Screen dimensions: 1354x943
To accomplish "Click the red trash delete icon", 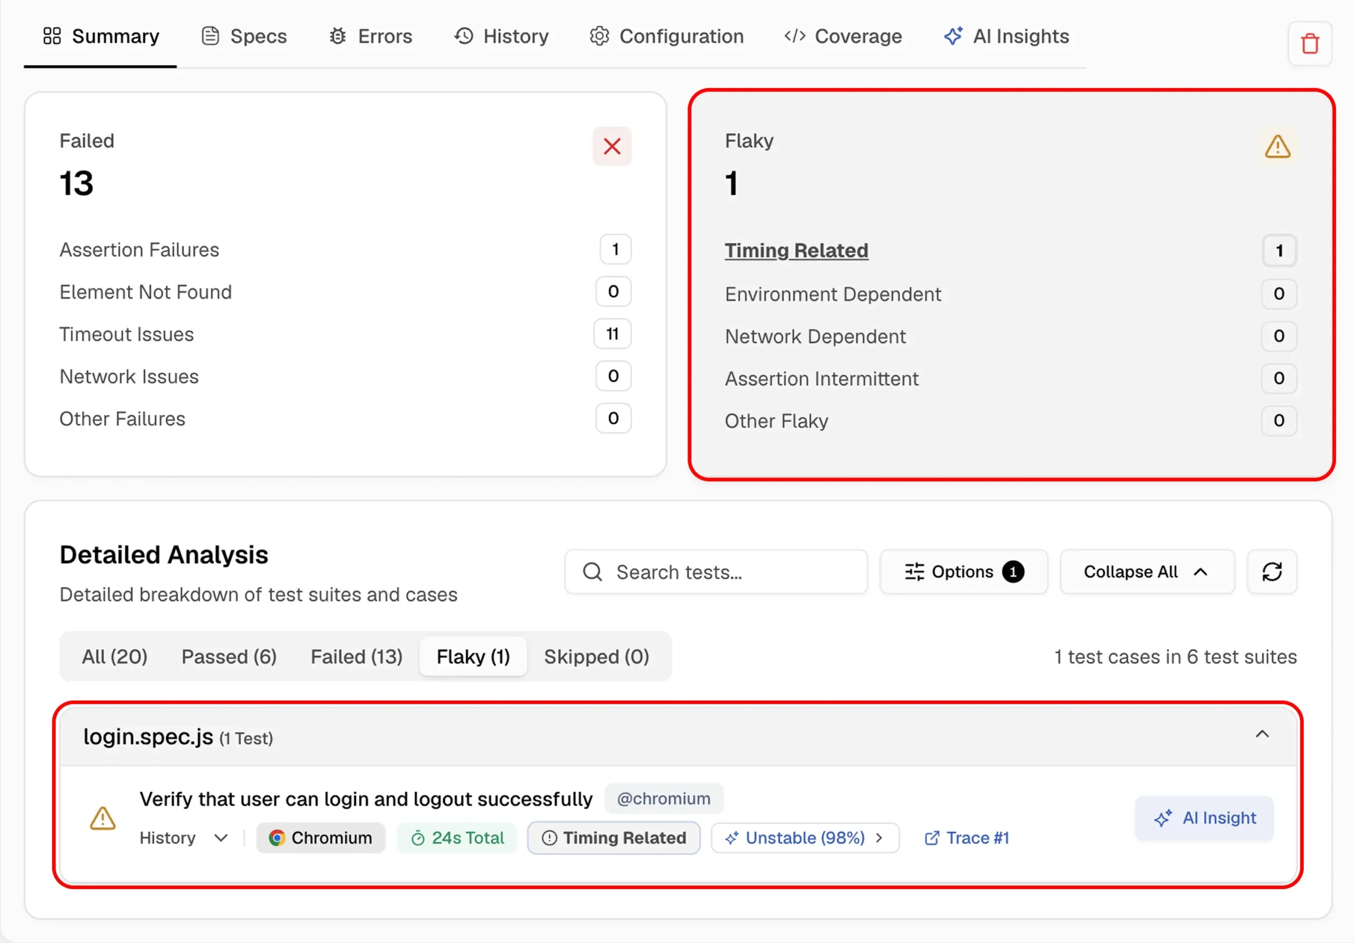I will pos(1310,44).
